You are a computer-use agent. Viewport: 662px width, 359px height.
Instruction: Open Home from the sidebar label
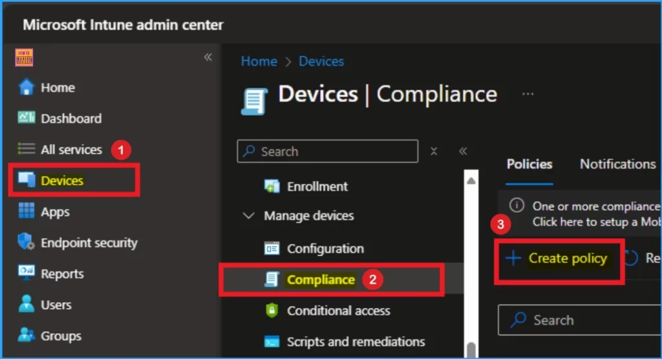pyautogui.click(x=58, y=88)
